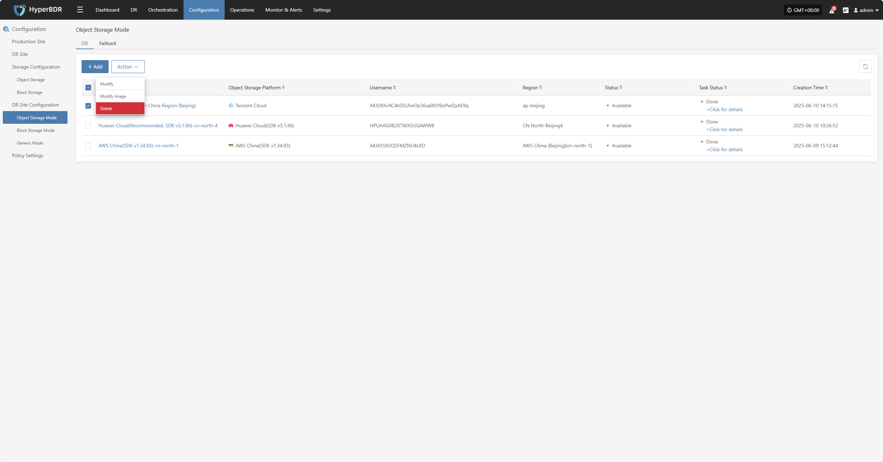This screenshot has width=883, height=462.
Task: Choose Delete from the action menu
Action: (x=120, y=108)
